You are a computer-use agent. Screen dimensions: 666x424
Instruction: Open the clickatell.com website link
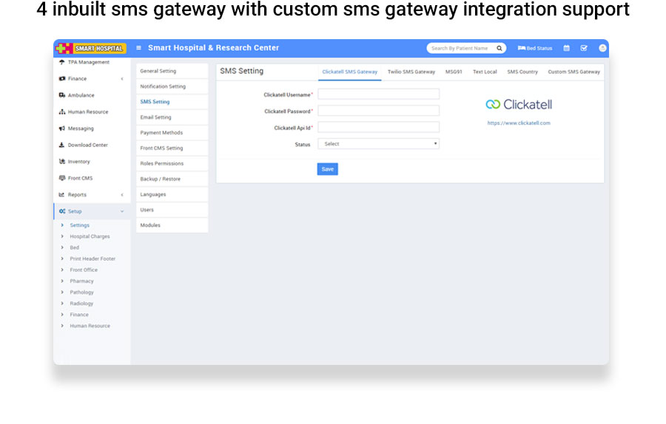point(519,123)
